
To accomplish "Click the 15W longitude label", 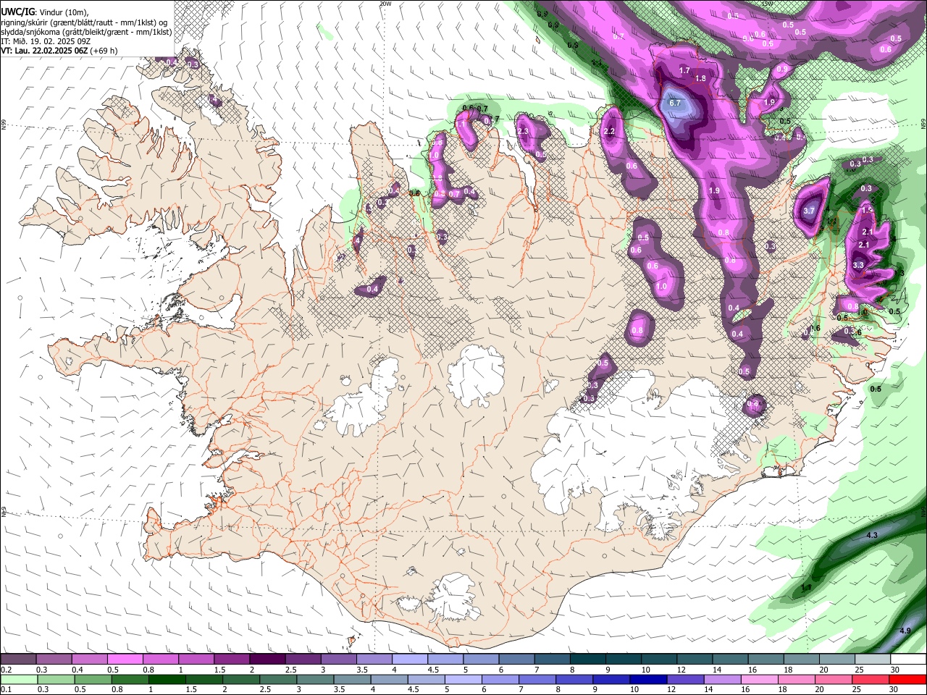I will click(766, 4).
